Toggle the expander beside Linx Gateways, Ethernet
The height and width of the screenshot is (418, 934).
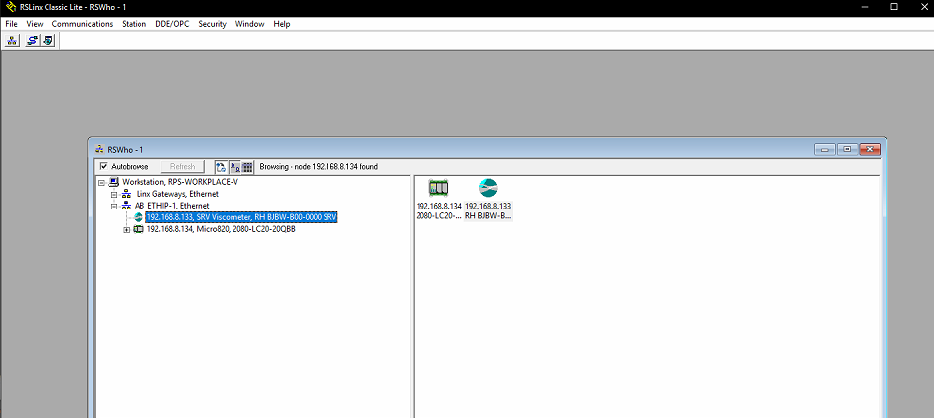(x=115, y=195)
